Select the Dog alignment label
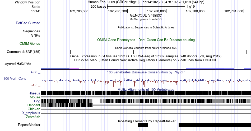251x131 pixels. (37, 101)
